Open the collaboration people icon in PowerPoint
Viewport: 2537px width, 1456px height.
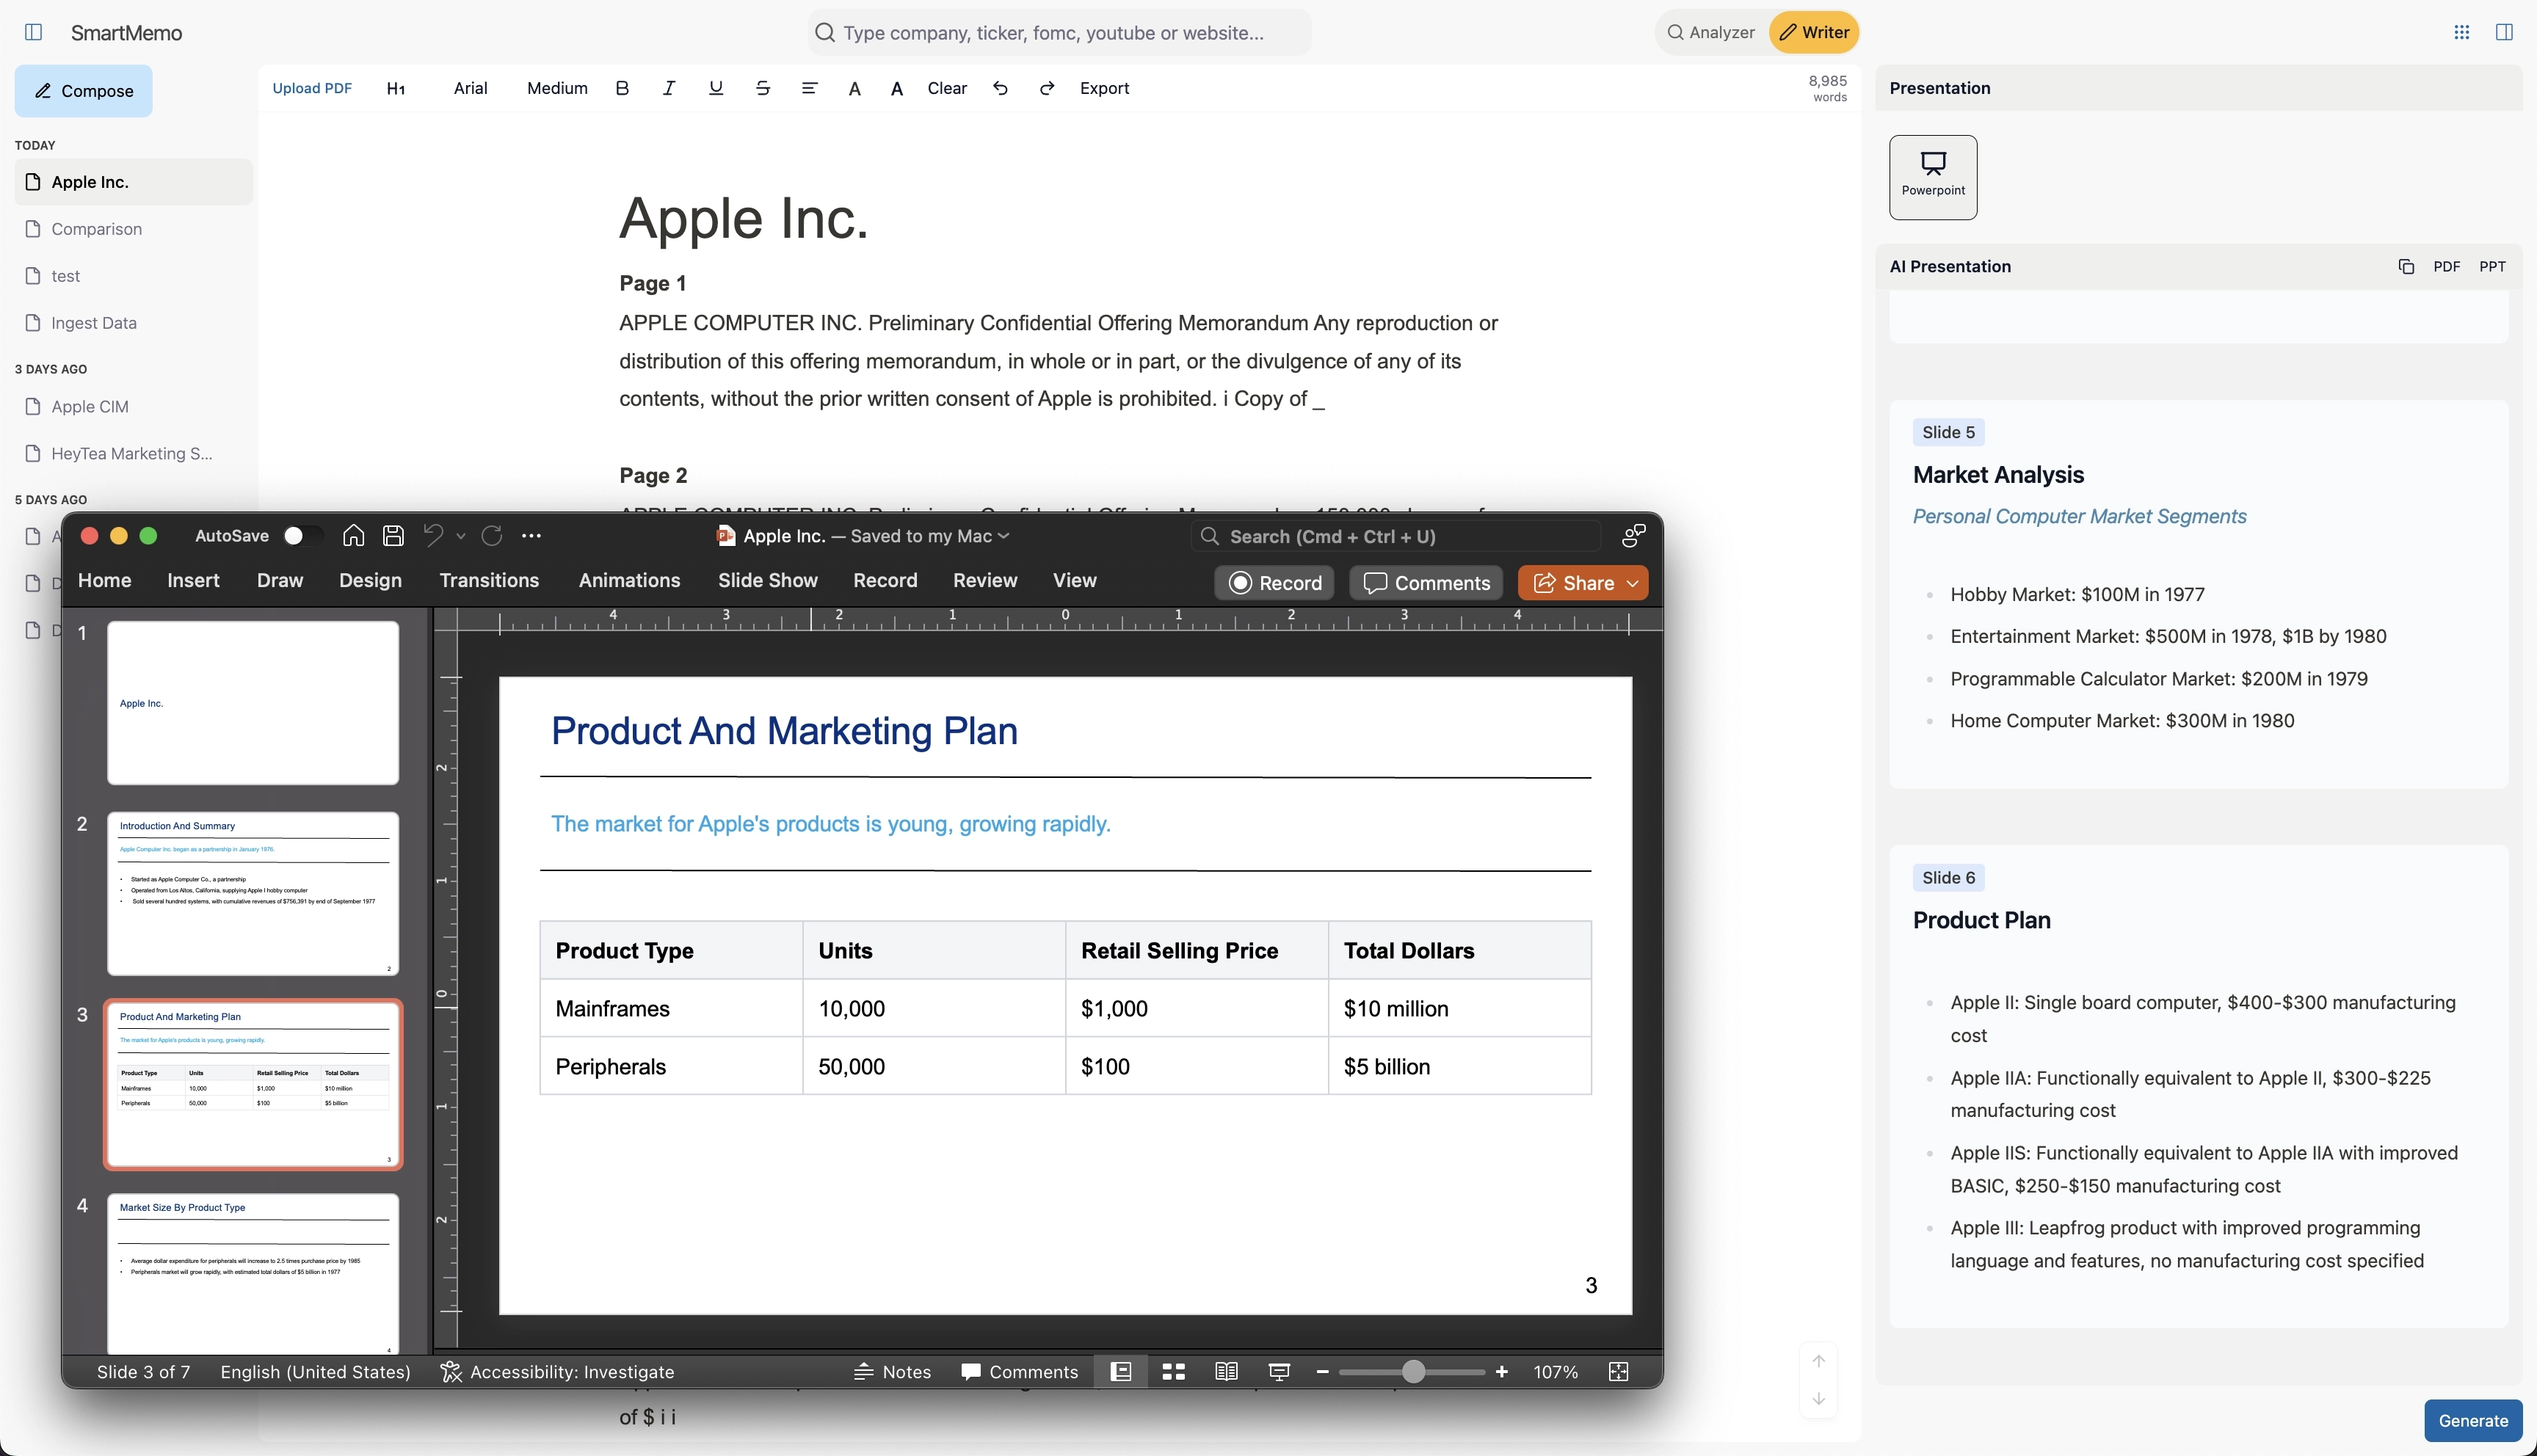1633,536
